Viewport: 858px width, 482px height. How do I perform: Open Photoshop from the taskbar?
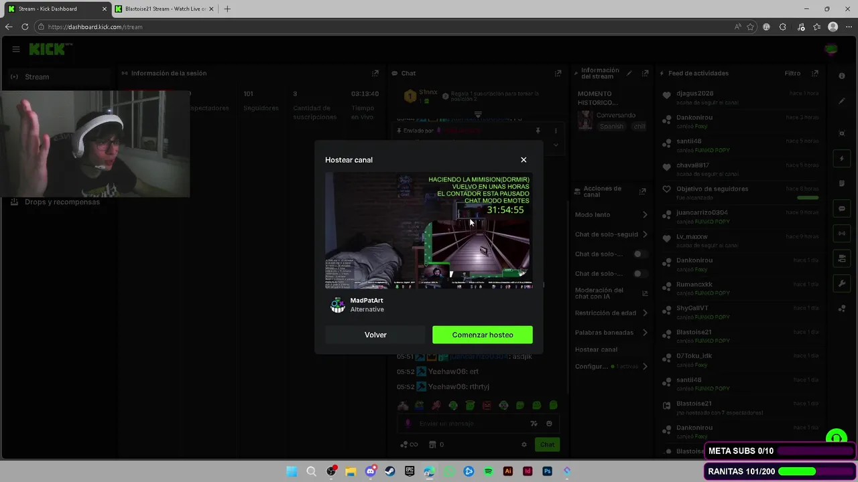click(x=548, y=471)
